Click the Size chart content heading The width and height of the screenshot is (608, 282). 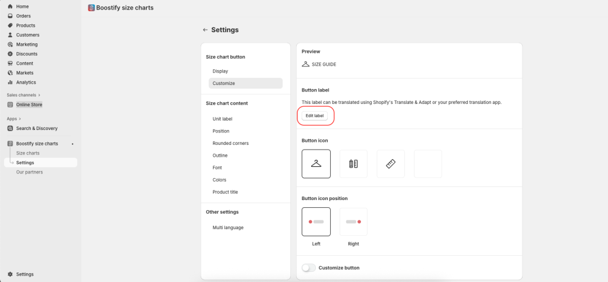227,103
